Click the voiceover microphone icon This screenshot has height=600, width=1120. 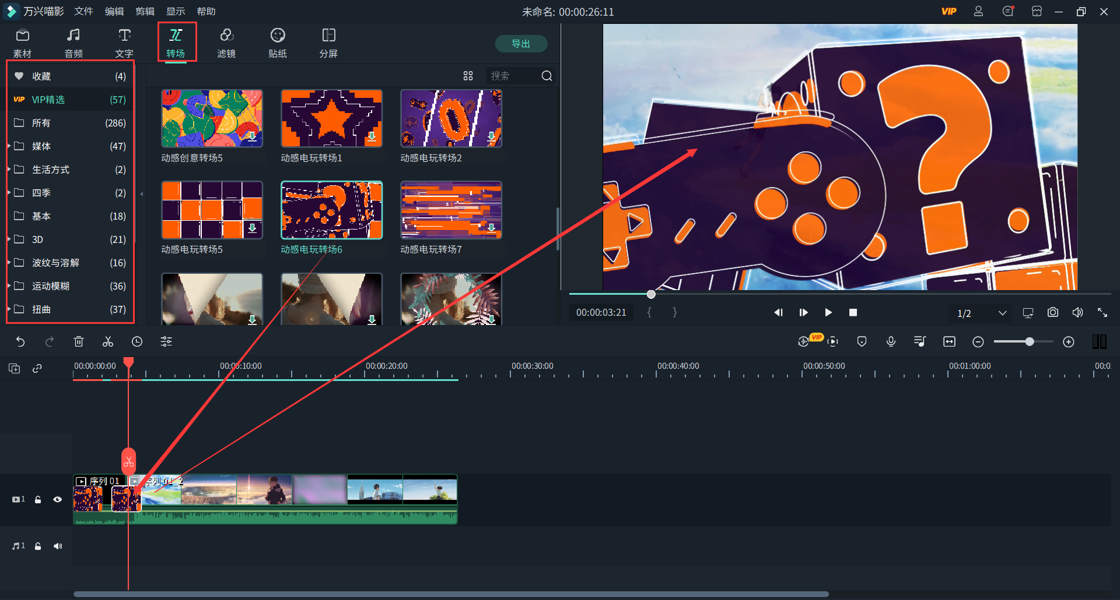891,342
